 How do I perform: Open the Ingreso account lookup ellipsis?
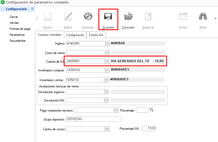(x=107, y=43)
